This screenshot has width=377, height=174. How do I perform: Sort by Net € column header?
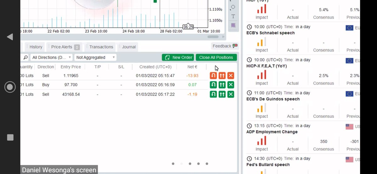coord(192,67)
